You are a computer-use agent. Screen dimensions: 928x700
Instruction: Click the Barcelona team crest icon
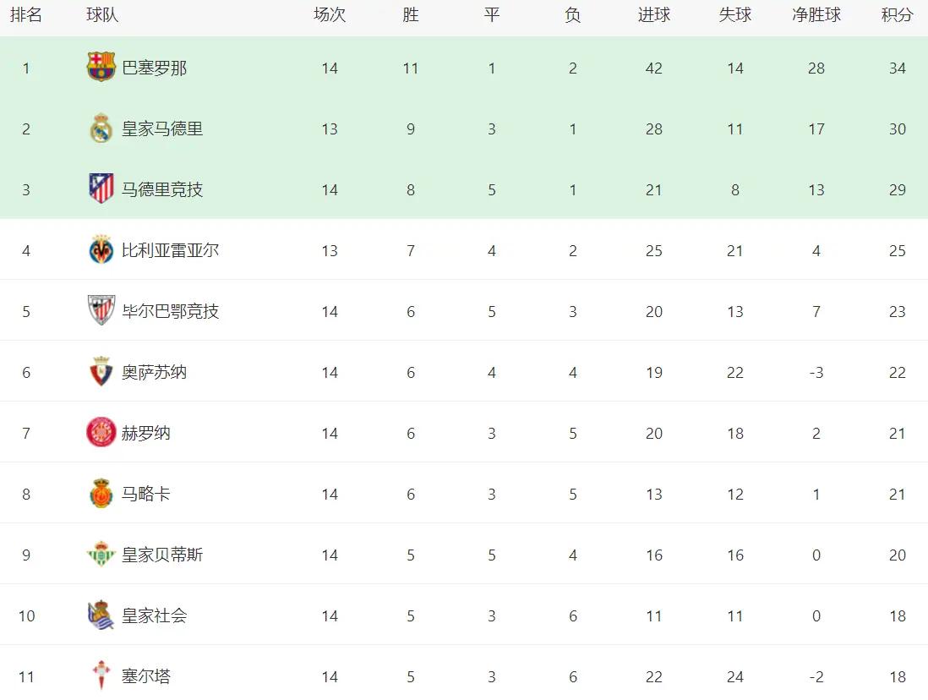(x=101, y=67)
